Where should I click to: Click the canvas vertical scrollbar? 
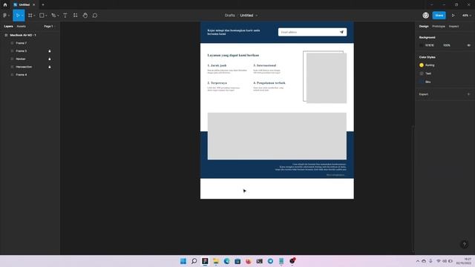tap(413, 188)
